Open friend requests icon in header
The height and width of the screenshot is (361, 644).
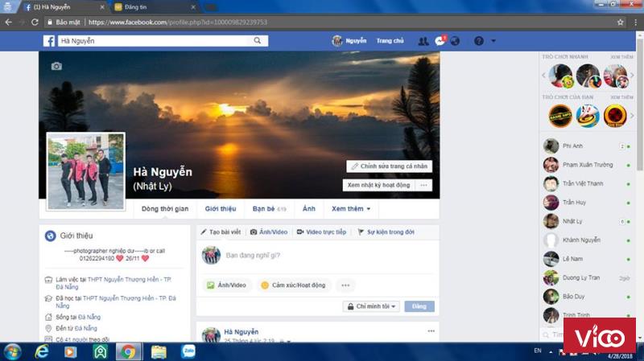423,41
